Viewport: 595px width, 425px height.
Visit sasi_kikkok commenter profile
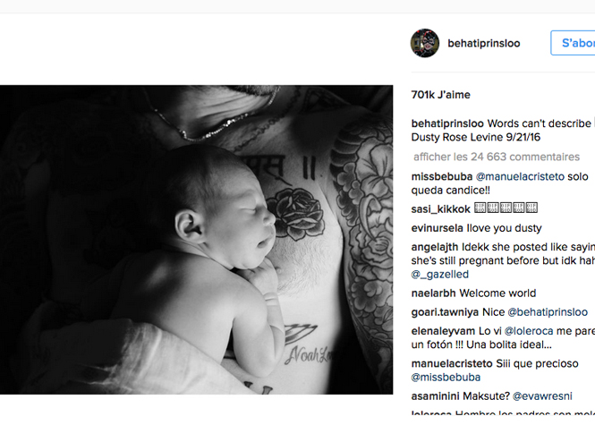[x=441, y=209]
